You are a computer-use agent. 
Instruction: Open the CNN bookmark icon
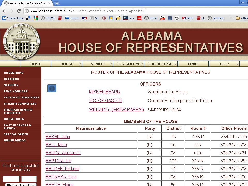139,18
